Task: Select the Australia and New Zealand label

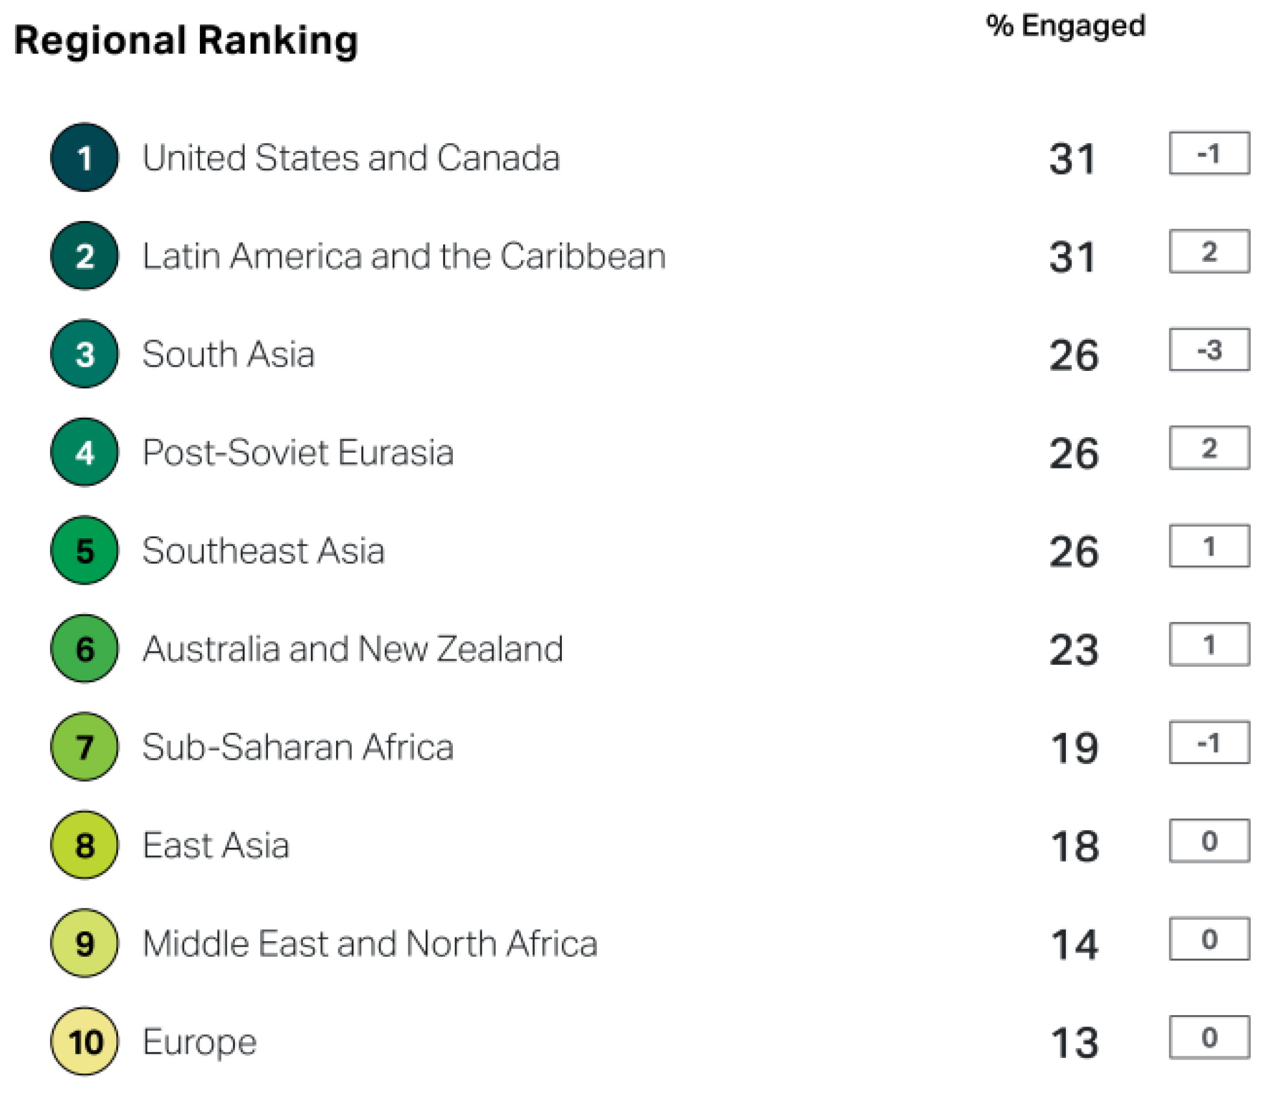Action: pos(353,649)
